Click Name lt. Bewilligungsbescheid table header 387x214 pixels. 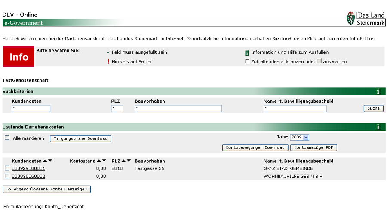pyautogui.click(x=298, y=161)
